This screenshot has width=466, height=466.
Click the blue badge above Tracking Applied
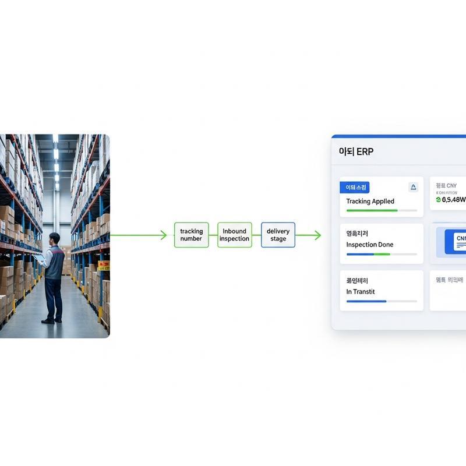coord(355,188)
